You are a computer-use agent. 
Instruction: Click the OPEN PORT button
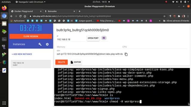click(x=93, y=38)
